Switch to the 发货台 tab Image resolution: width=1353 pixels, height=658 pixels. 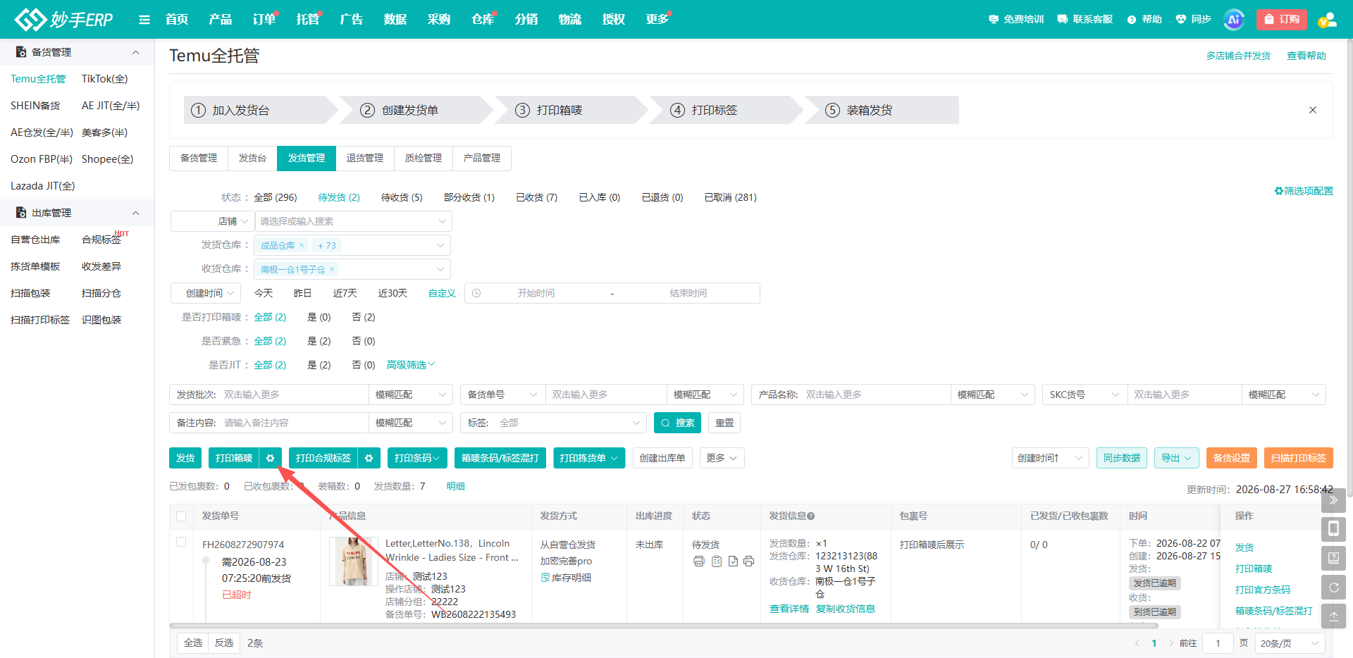tap(252, 159)
